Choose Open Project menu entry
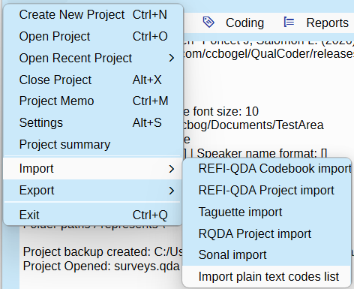The height and width of the screenshot is (289, 354). coord(93,36)
